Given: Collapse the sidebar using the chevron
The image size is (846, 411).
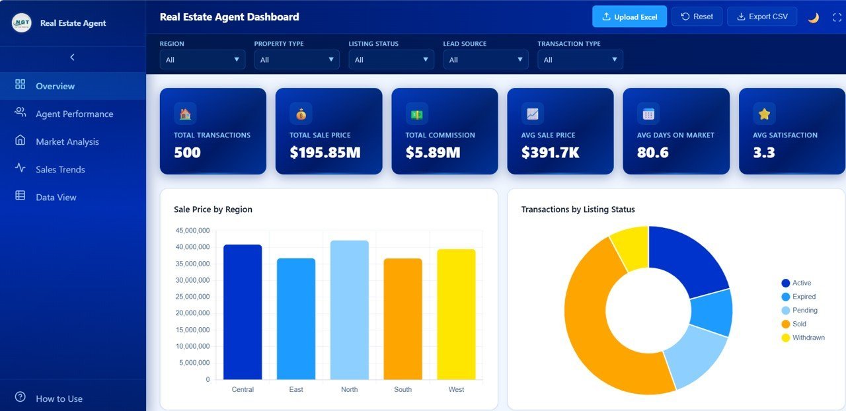Looking at the screenshot, I should click(x=73, y=57).
